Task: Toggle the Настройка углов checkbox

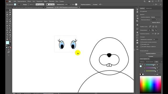Action: (141, 44)
